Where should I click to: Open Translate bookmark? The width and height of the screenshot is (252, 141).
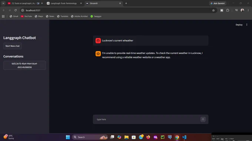click(x=63, y=16)
